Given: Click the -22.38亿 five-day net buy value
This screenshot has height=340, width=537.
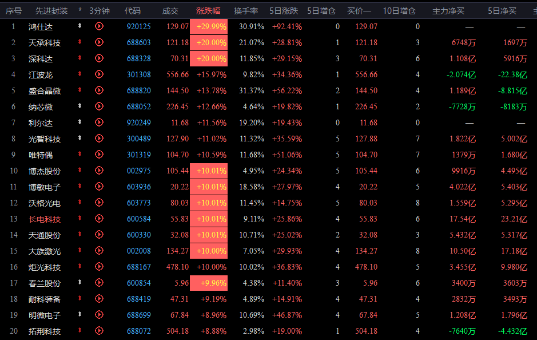Looking at the screenshot, I should [x=512, y=75].
